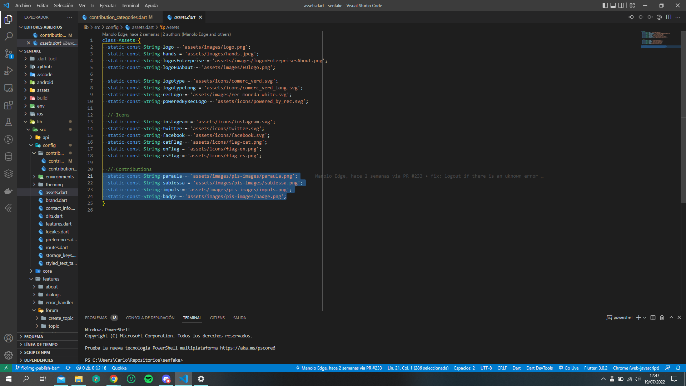Open editor More Actions ellipsis menu
The height and width of the screenshot is (386, 686).
(x=678, y=17)
